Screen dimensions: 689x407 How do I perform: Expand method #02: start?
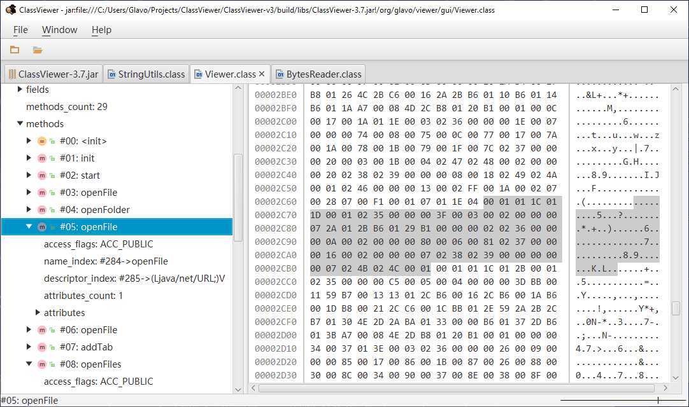[29, 175]
